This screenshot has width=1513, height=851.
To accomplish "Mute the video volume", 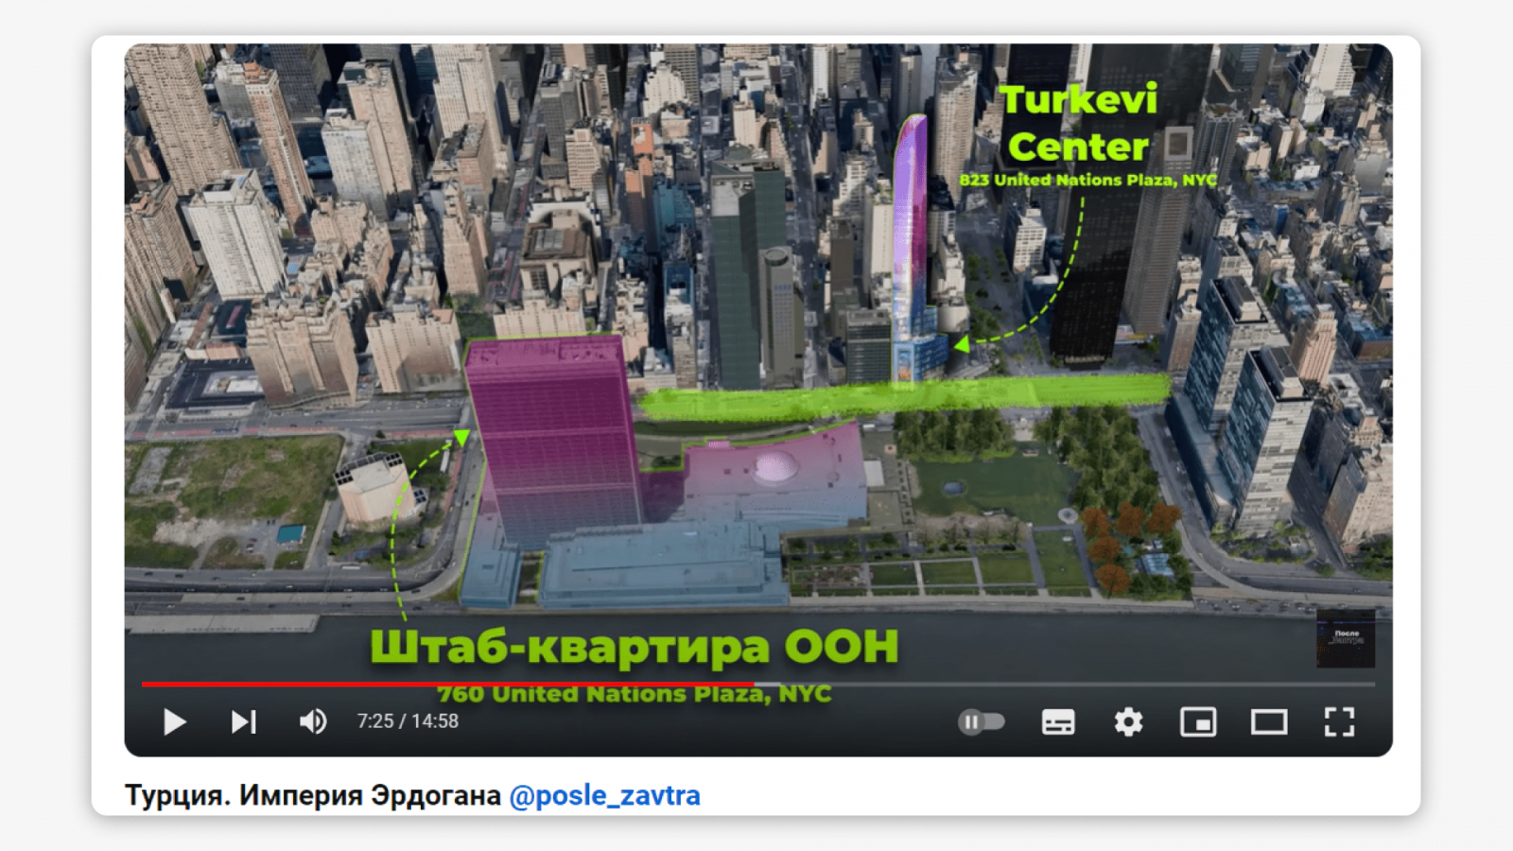I will point(313,722).
